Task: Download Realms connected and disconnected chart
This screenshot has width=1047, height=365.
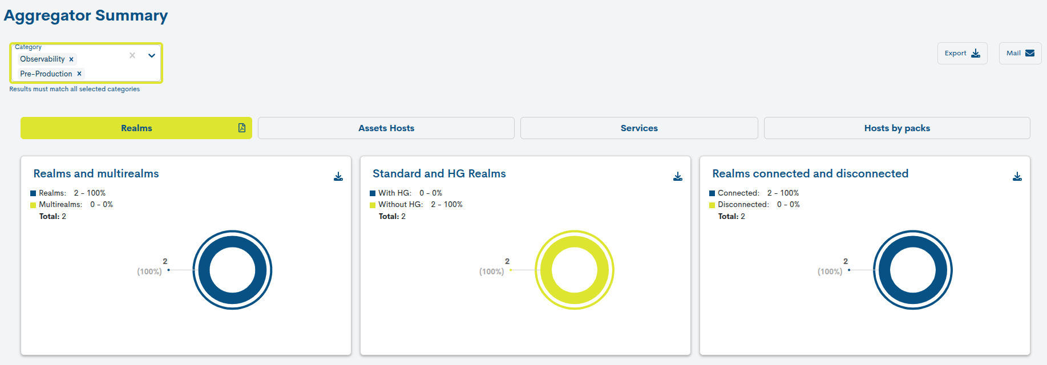Action: pos(1017,177)
